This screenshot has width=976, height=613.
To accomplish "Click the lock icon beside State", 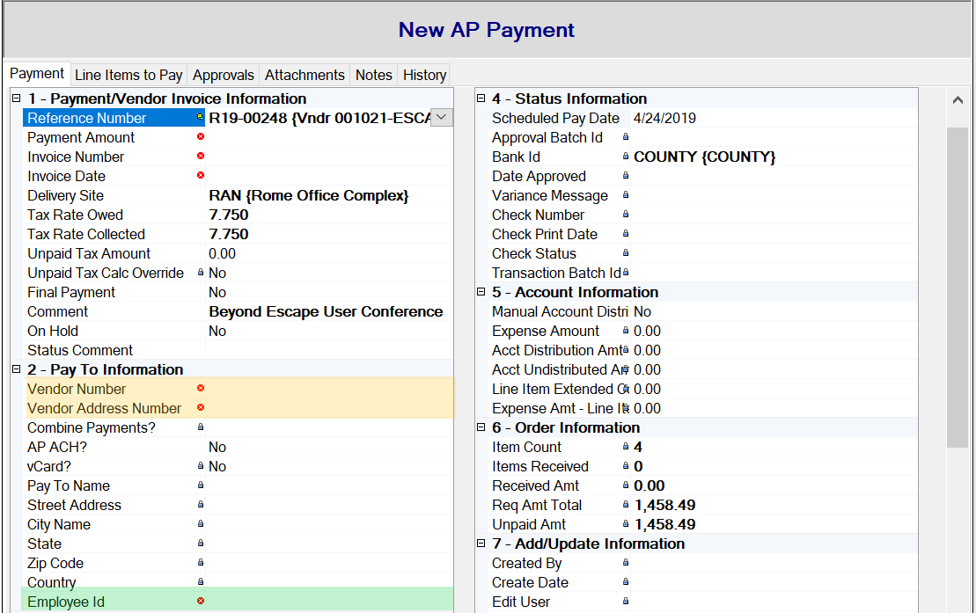I will (x=201, y=543).
